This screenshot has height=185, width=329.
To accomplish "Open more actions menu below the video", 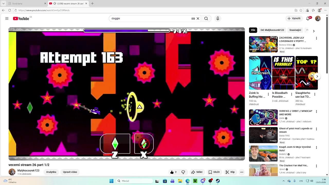I will pyautogui.click(x=242, y=172).
